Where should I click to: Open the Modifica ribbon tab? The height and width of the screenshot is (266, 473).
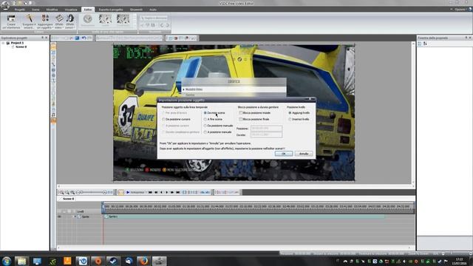coord(52,10)
